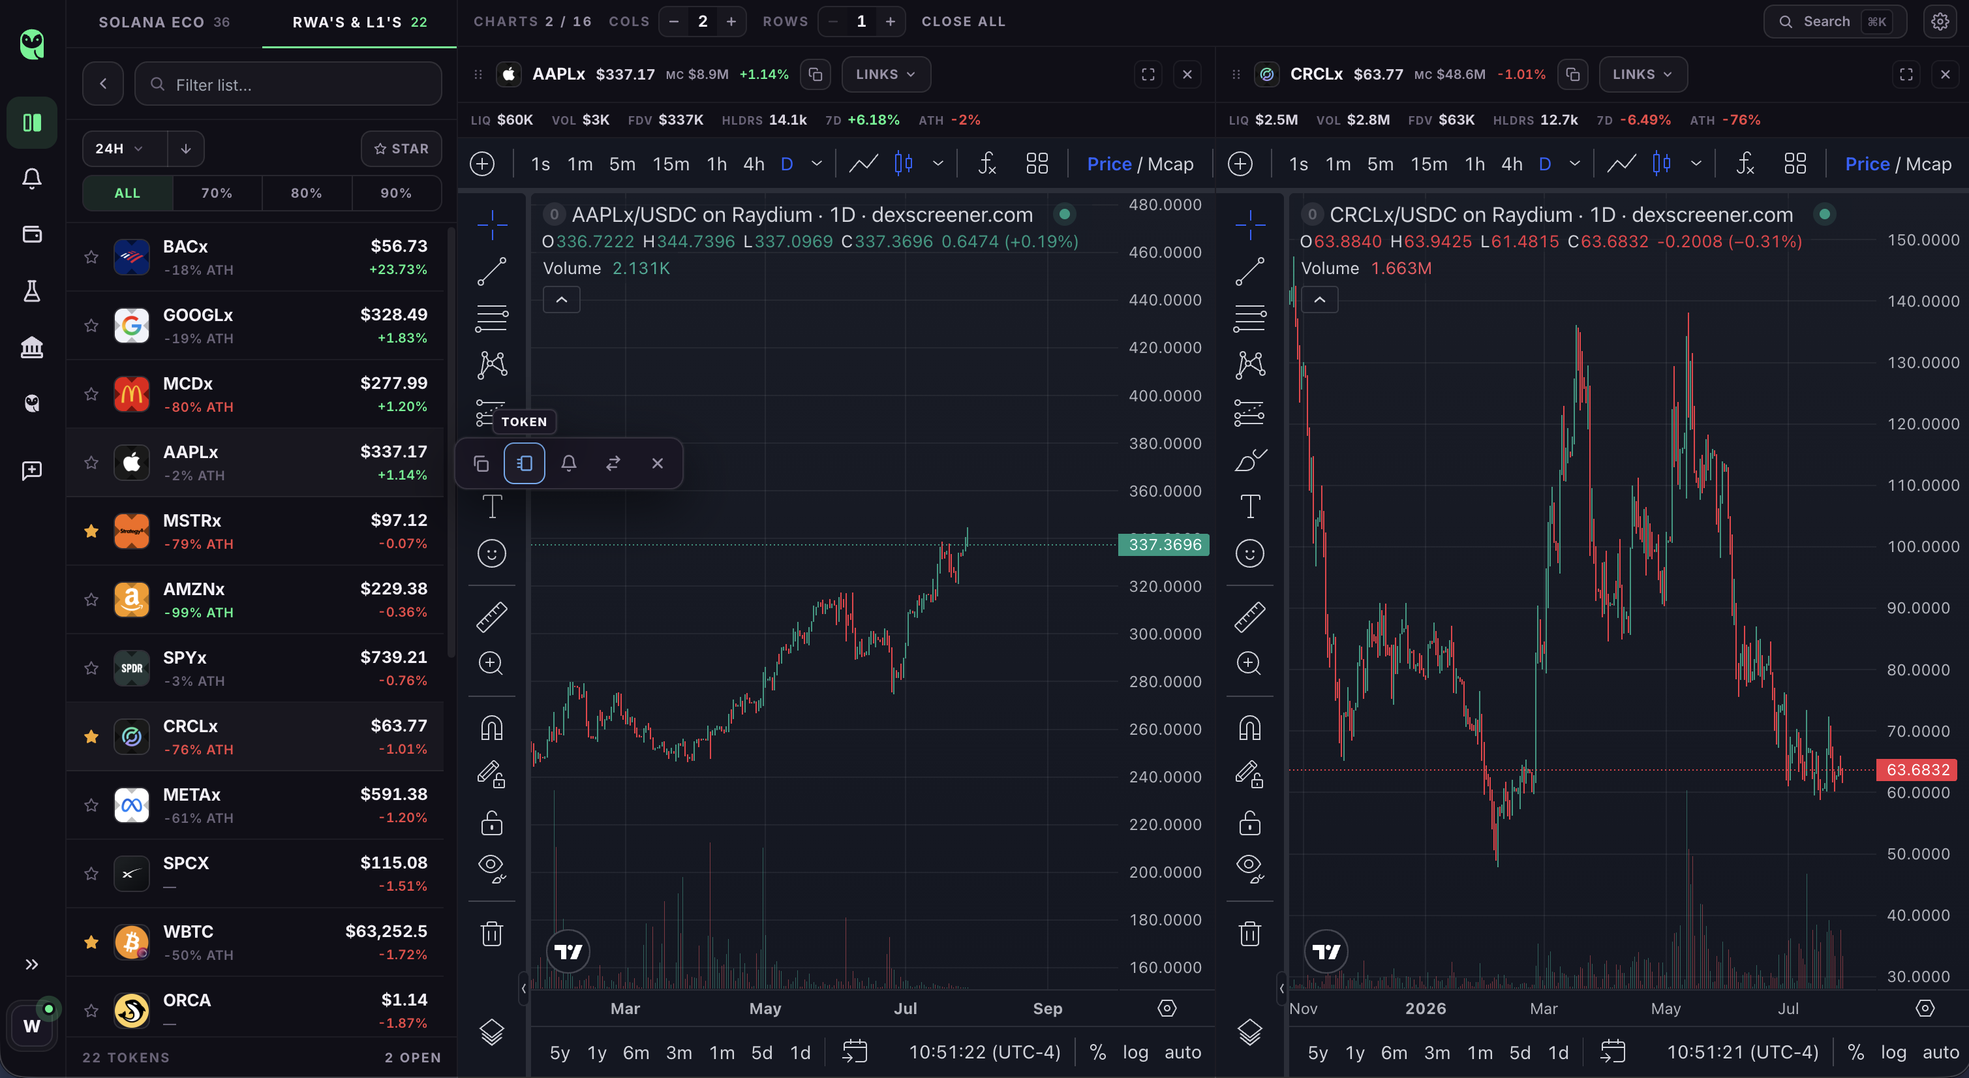Toggle log scale on AAPLx chart
The image size is (1969, 1078).
1135,1052
